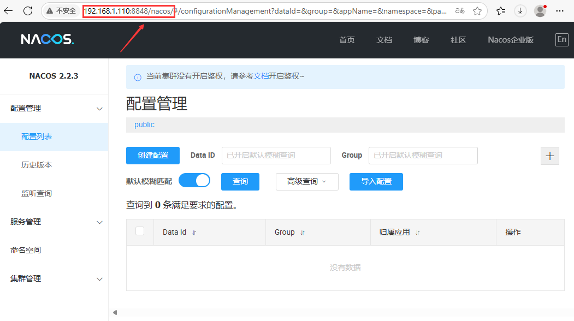The width and height of the screenshot is (574, 321).
Task: Go back with the browser back arrow
Action: pyautogui.click(x=8, y=10)
